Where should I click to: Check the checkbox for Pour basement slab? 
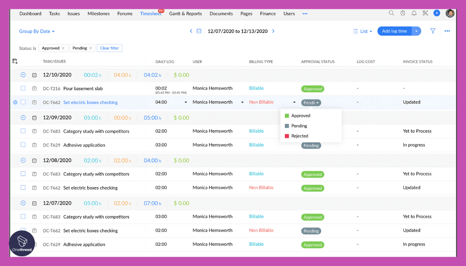click(23, 88)
